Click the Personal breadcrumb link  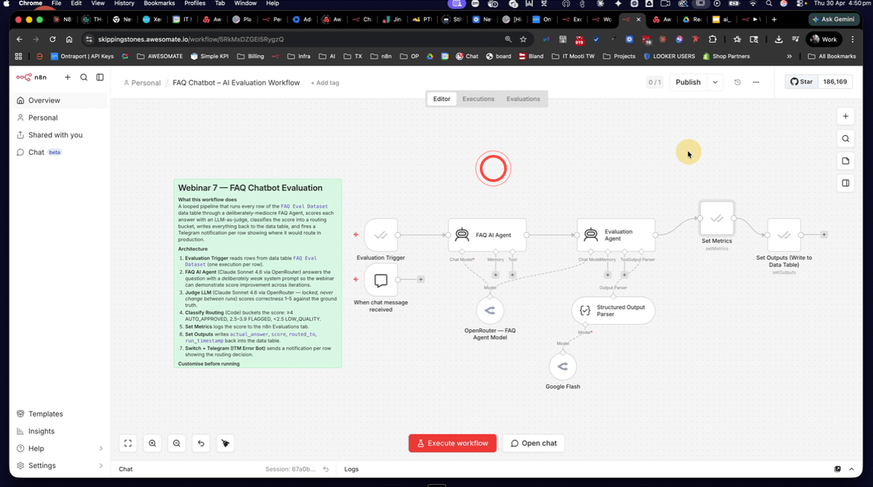143,83
